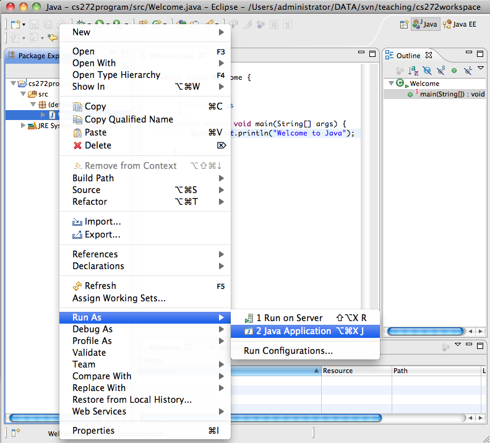
Task: Click the Source submenu entry
Action: [x=145, y=190]
